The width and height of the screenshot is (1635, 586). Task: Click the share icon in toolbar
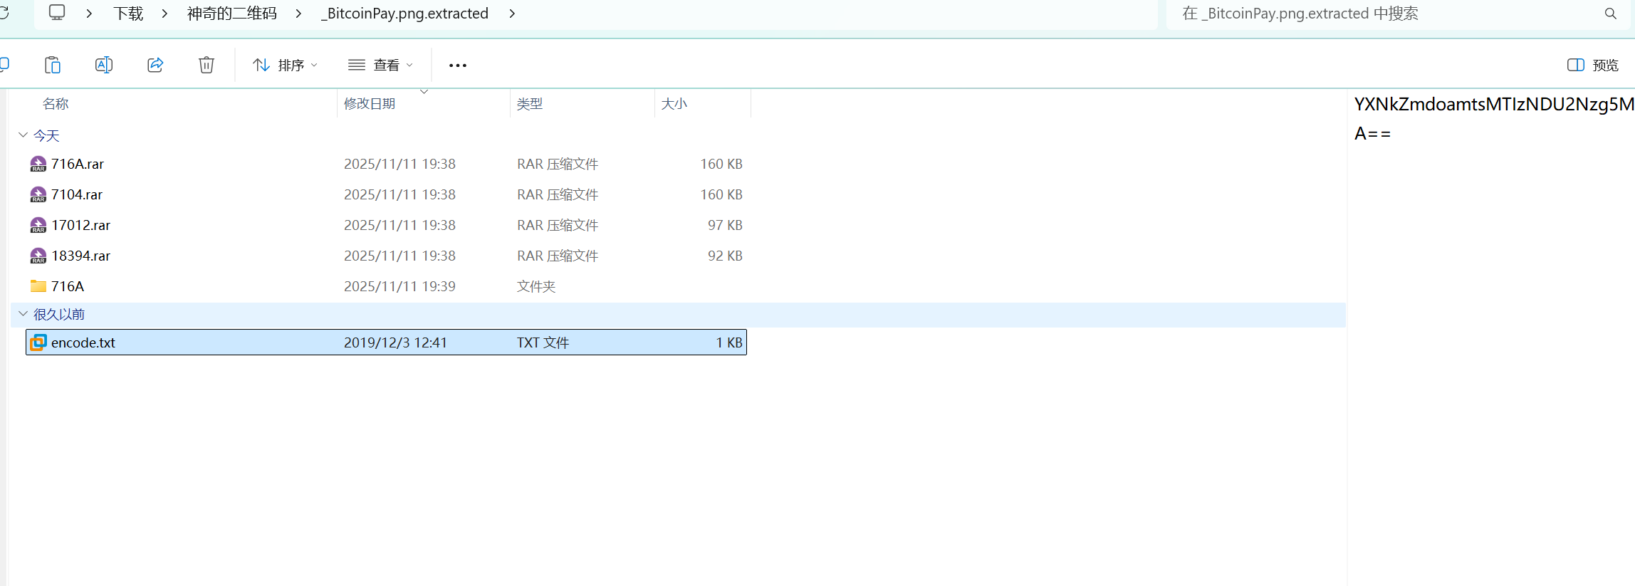click(x=155, y=65)
